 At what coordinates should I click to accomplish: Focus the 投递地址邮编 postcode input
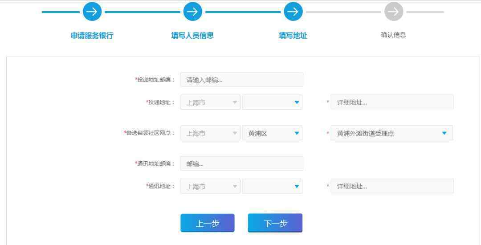coord(242,80)
